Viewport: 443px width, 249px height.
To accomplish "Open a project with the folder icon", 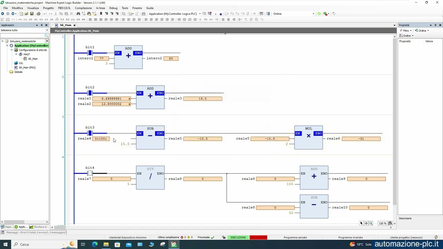I will [x=26, y=14].
